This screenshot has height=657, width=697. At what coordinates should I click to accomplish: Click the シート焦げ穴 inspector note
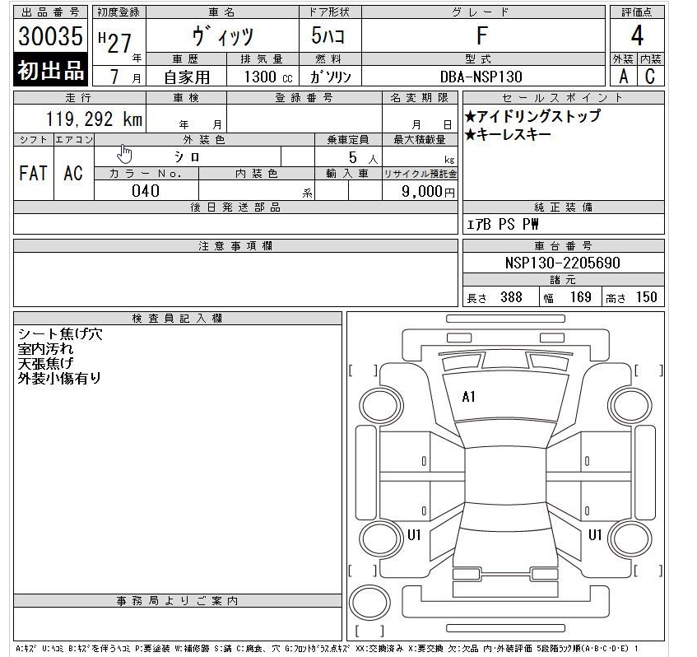[60, 334]
